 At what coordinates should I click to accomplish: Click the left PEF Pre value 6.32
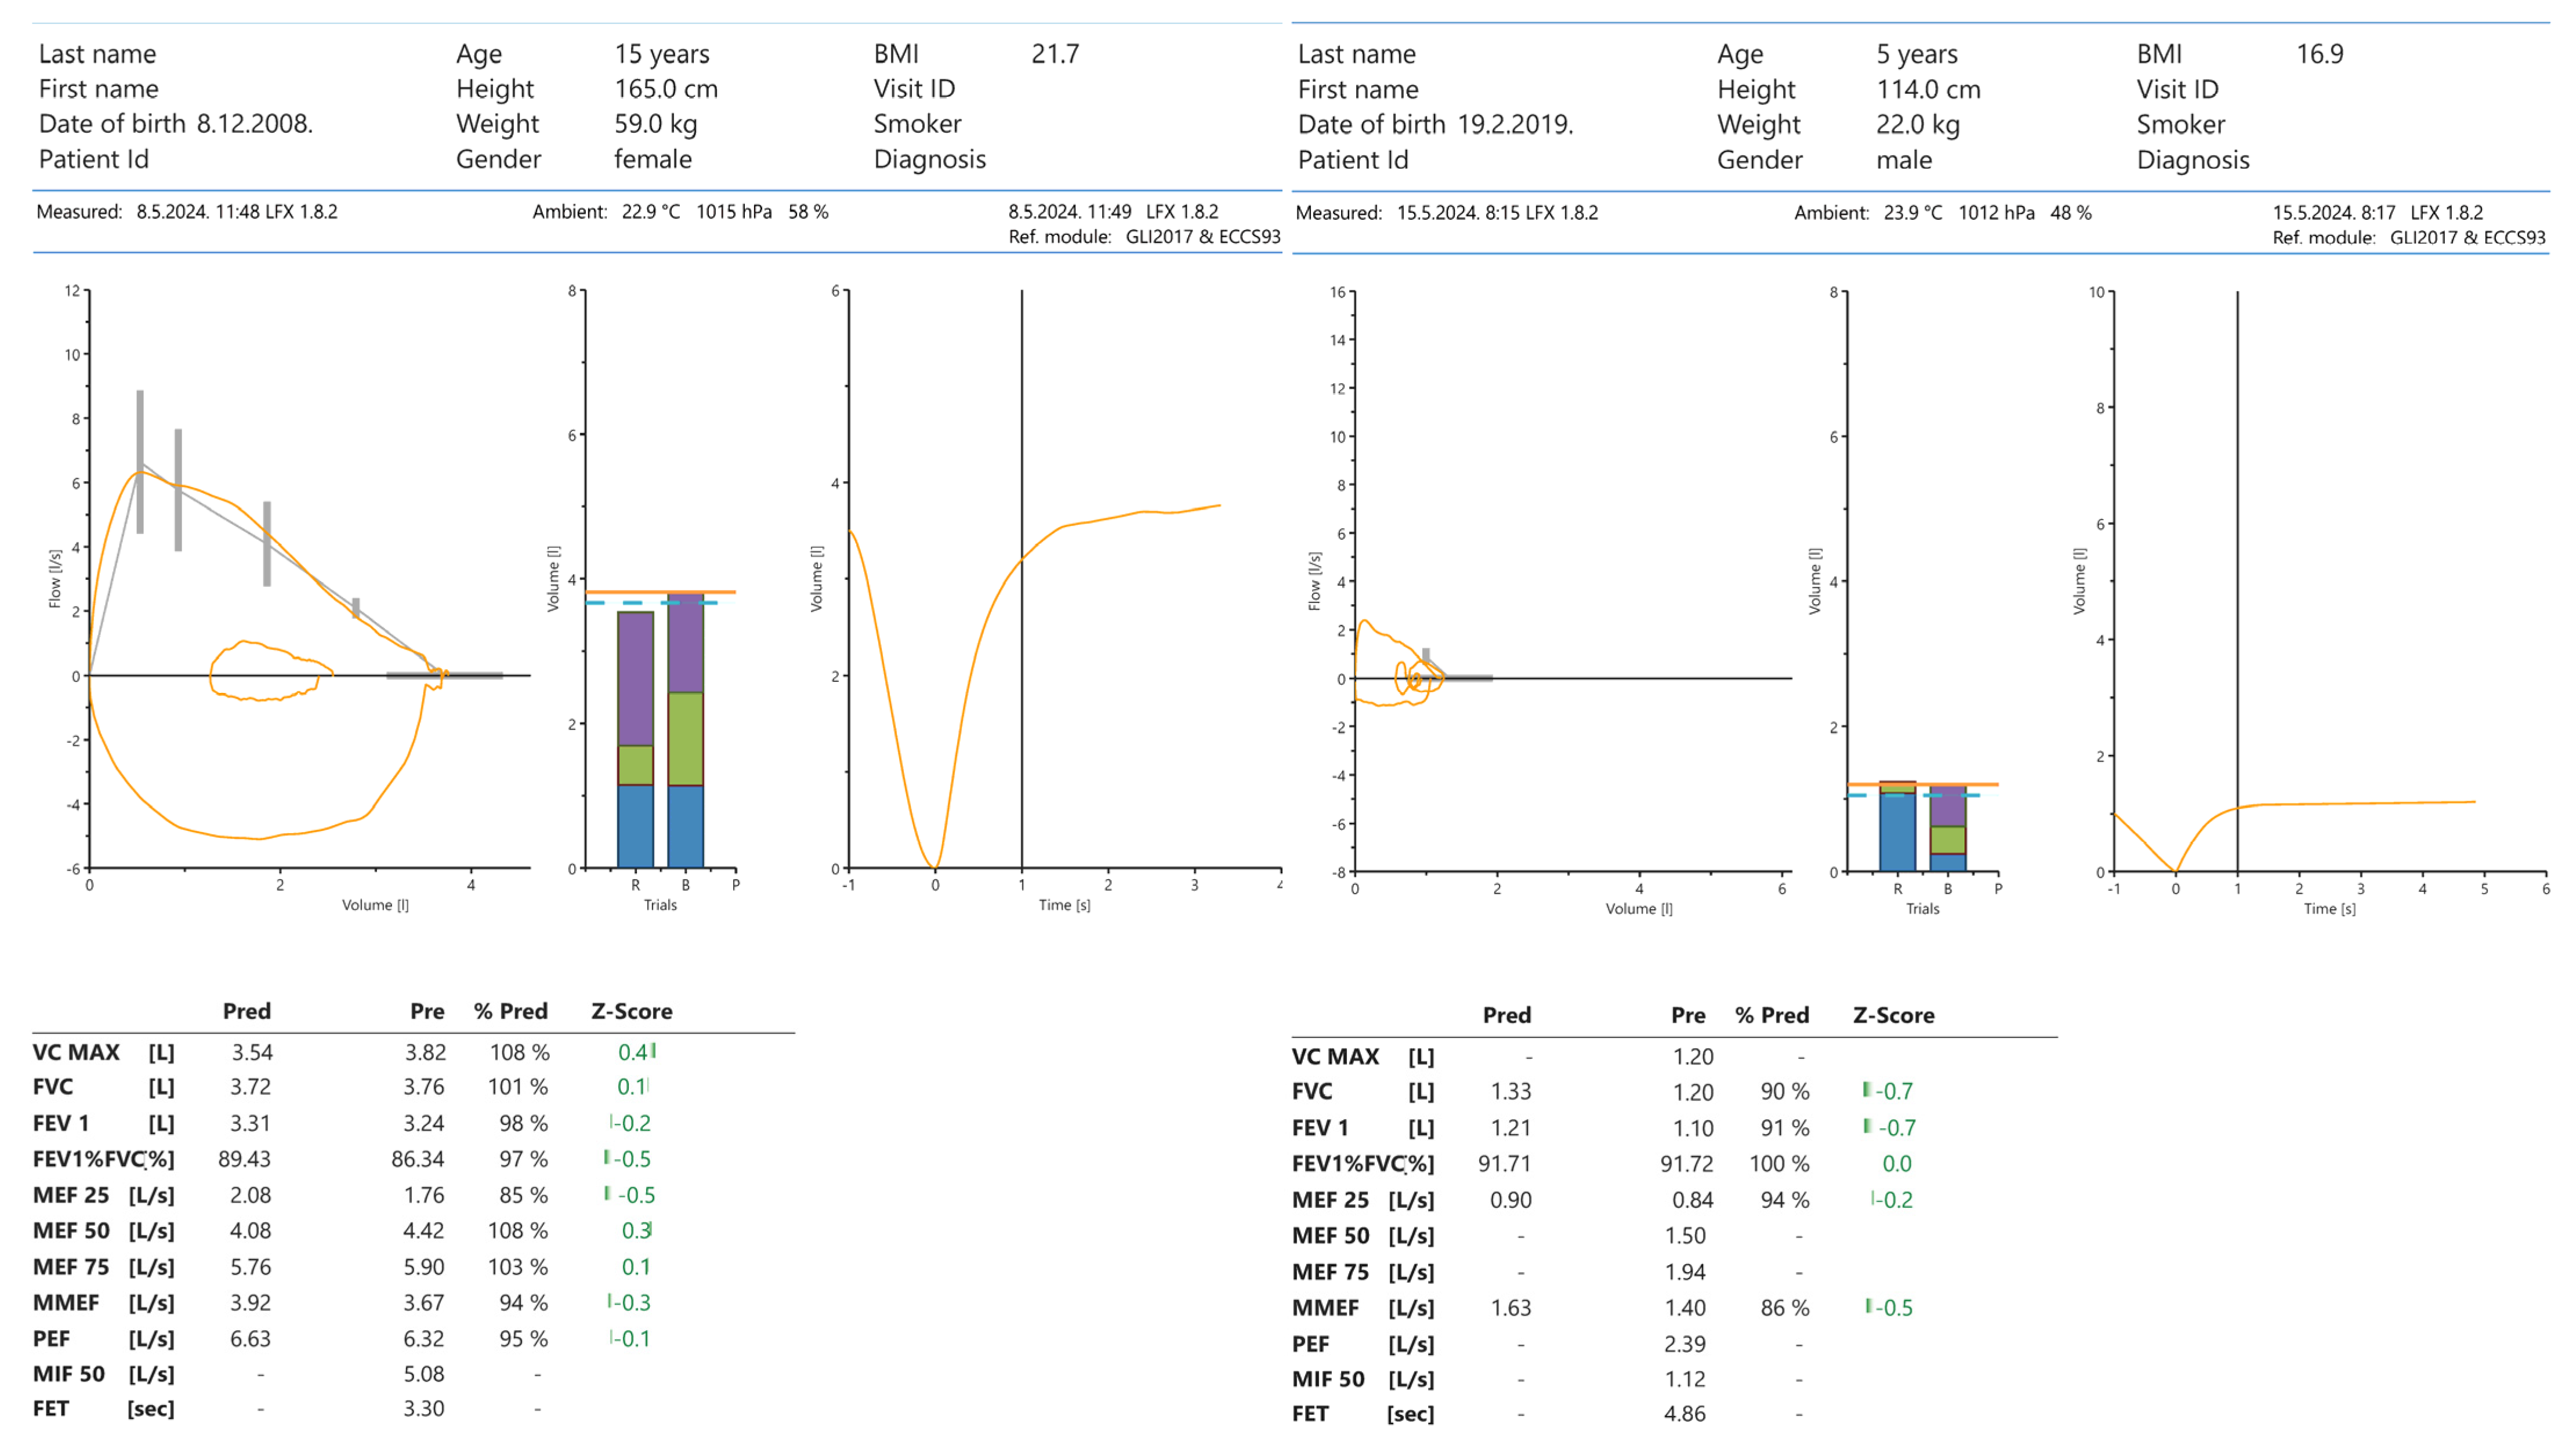423,1338
